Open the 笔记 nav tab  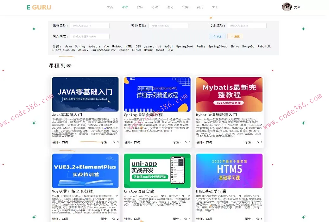[x=170, y=7]
